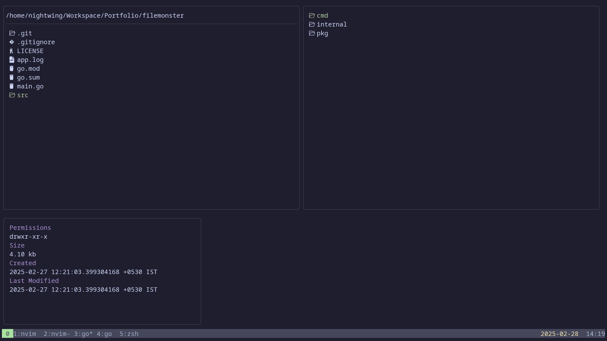The image size is (607, 341).
Task: Click the git icon beside .gitignore
Action: (12, 42)
